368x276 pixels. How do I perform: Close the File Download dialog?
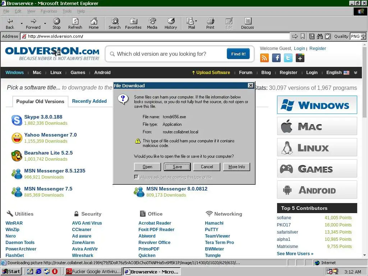(x=250, y=86)
